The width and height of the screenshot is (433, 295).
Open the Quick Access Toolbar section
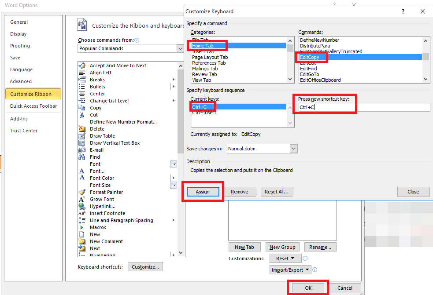(x=33, y=106)
